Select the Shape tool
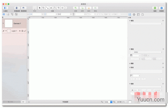This screenshot has height=108, width=168. (43, 8)
